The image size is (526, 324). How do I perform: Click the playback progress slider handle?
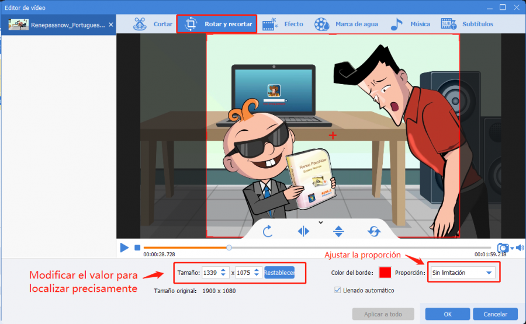click(229, 248)
